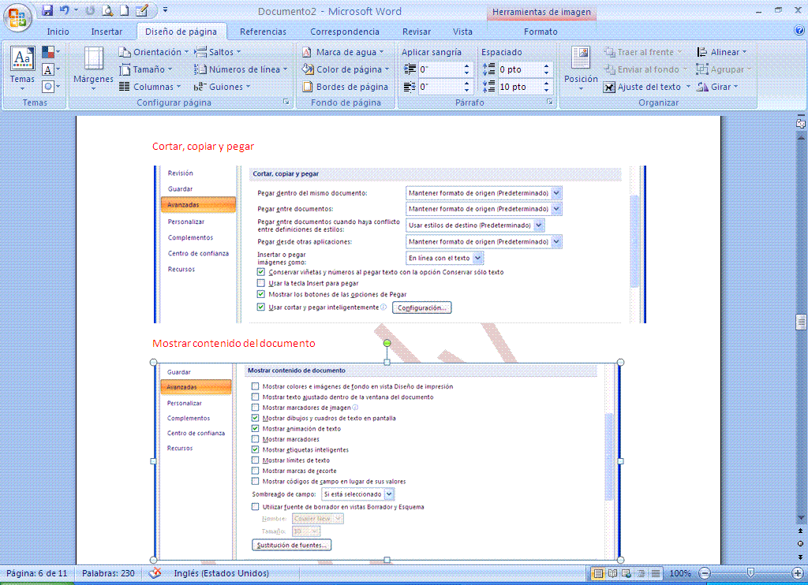Open Párrafo dialog launcher
This screenshot has width=808, height=585.
[550, 102]
